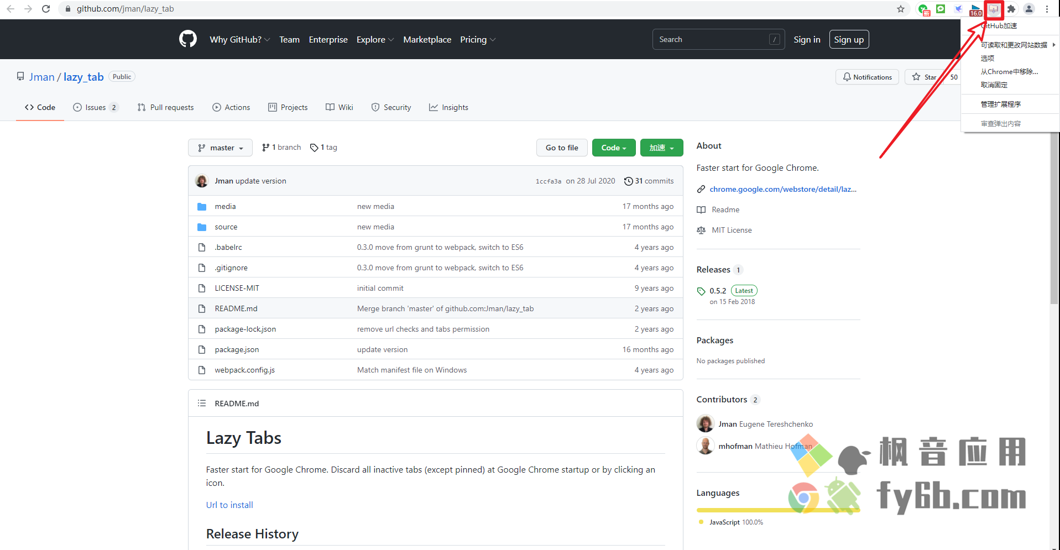
Task: Open the Chrome three-dot menu
Action: (x=1047, y=9)
